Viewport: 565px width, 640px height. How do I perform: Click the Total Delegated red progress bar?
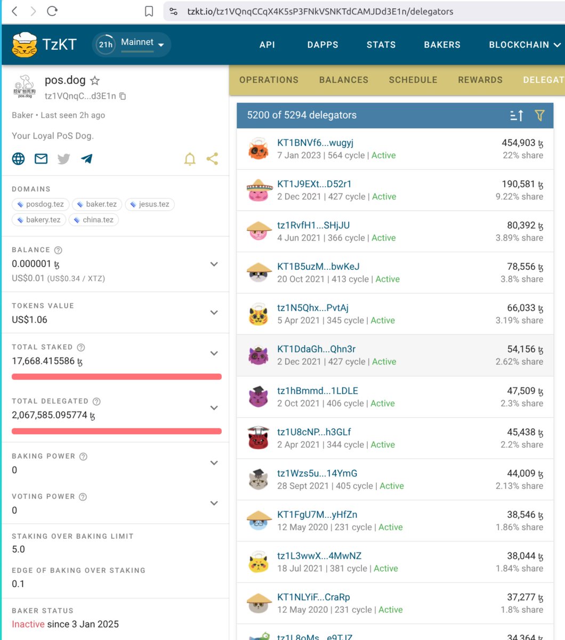117,431
